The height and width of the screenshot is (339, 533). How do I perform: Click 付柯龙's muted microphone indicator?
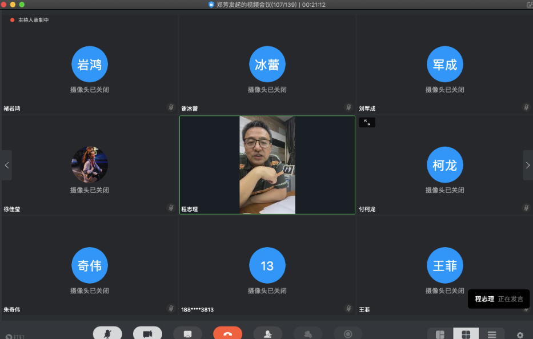(x=526, y=208)
